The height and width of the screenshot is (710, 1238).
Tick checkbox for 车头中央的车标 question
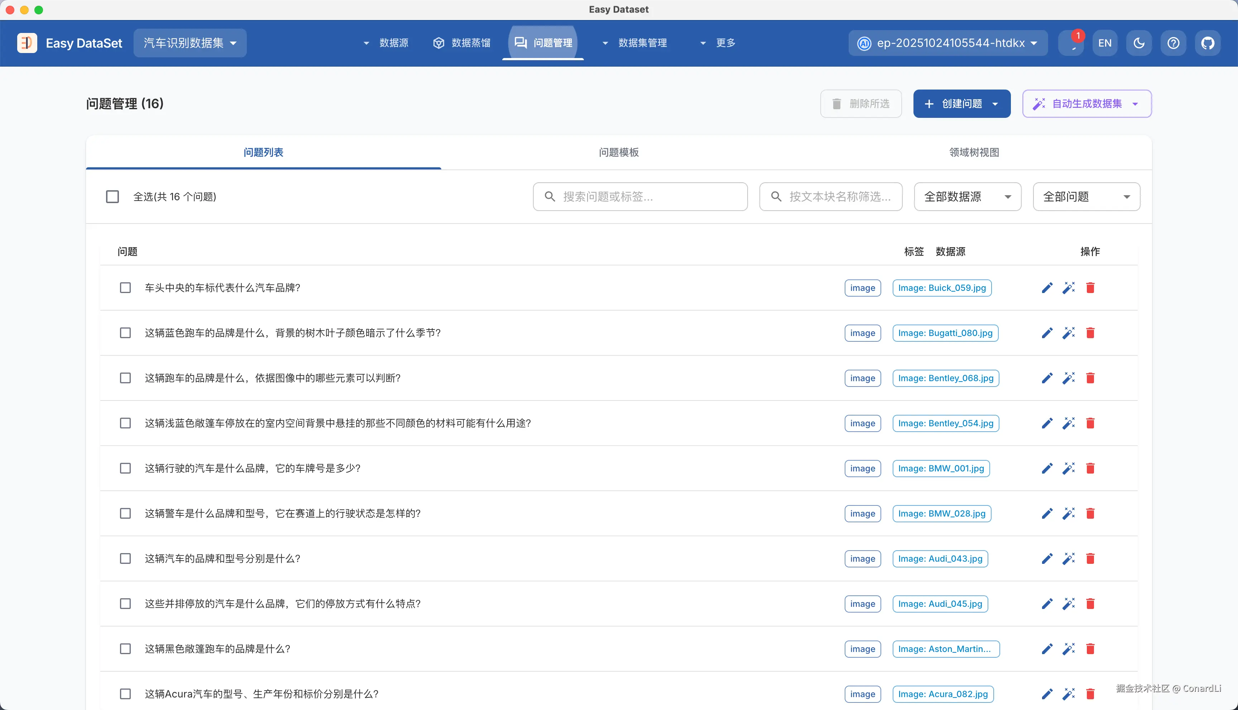tap(125, 288)
